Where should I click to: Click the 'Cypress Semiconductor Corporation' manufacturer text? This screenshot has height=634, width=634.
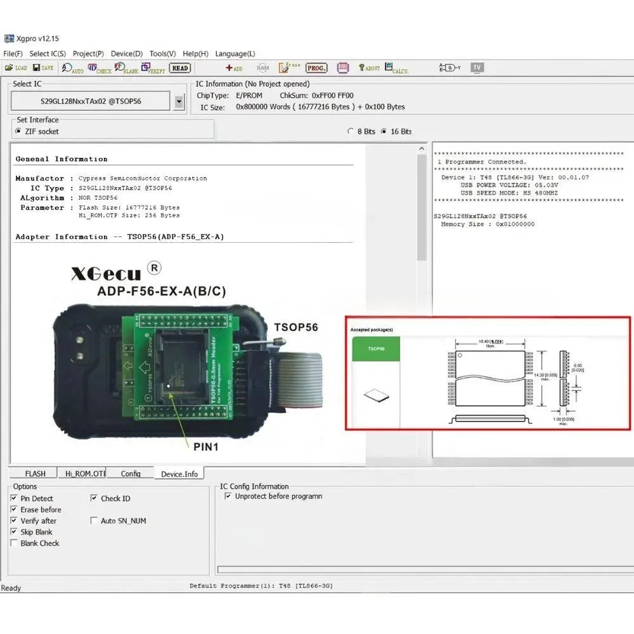[143, 178]
